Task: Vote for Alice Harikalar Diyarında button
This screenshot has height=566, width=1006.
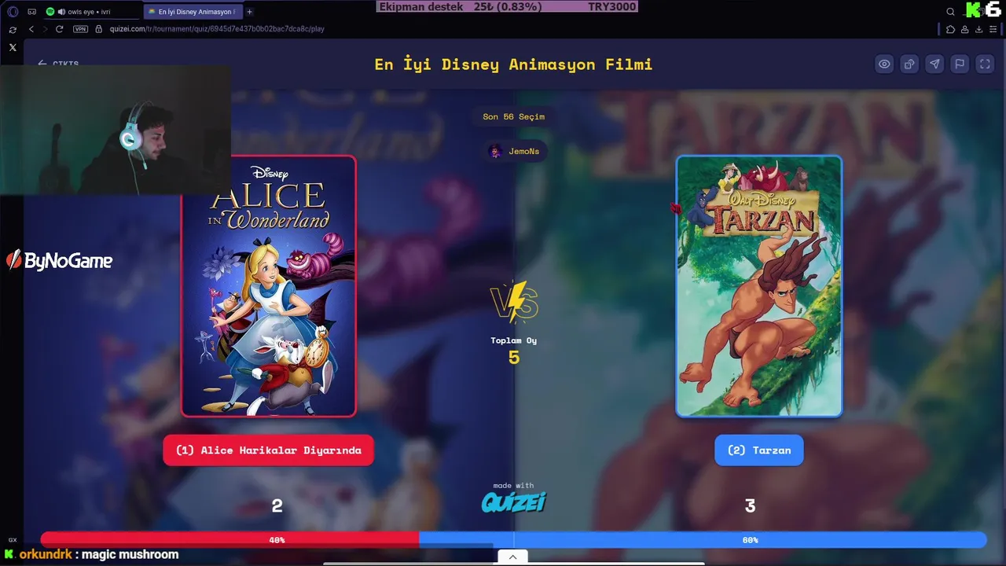Action: point(268,450)
